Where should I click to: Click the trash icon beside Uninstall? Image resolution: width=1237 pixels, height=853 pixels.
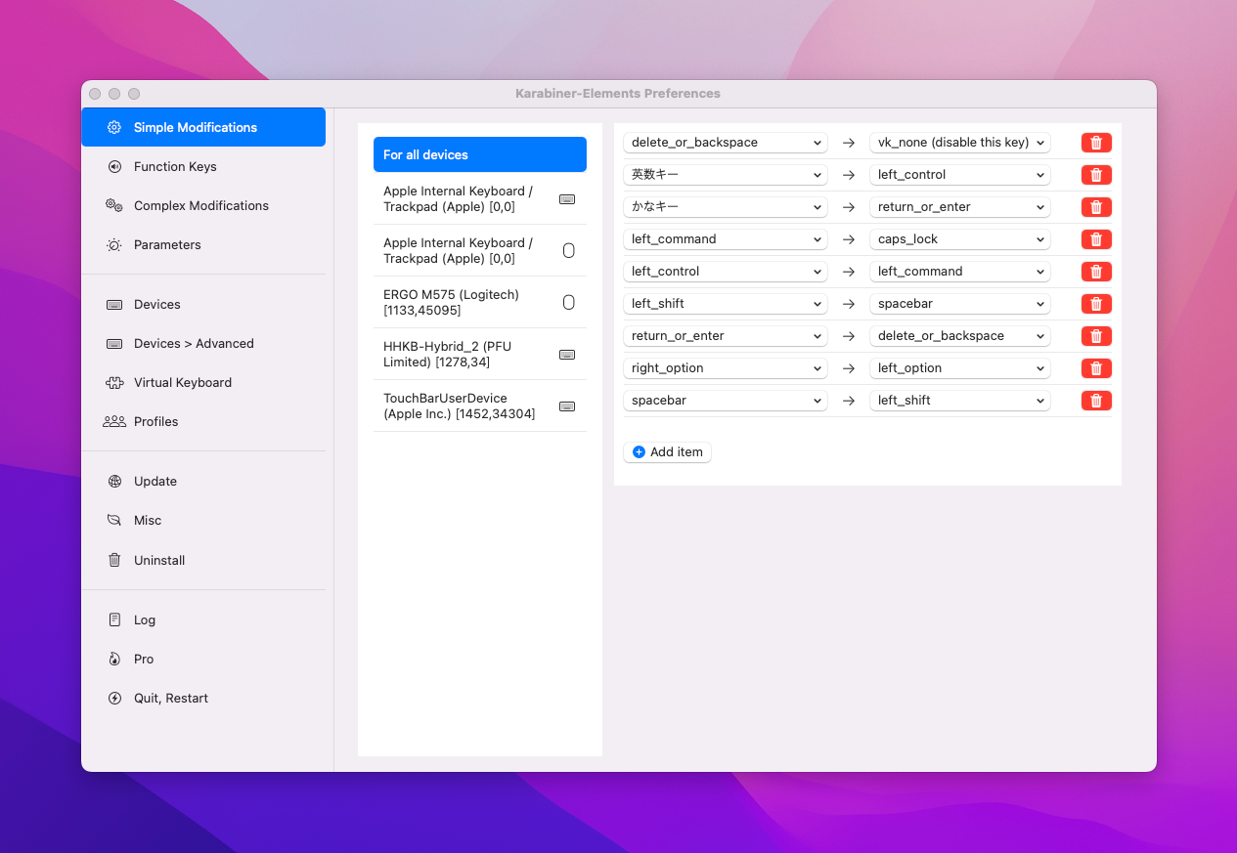[x=114, y=560]
